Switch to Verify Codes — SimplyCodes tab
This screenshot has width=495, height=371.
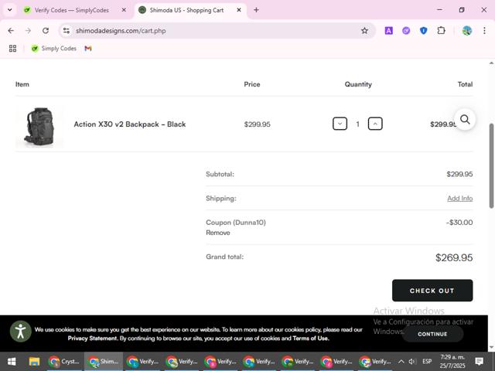coord(71,10)
